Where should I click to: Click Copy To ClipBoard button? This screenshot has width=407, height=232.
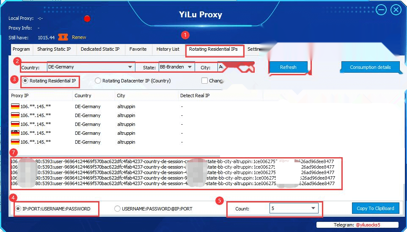375,208
